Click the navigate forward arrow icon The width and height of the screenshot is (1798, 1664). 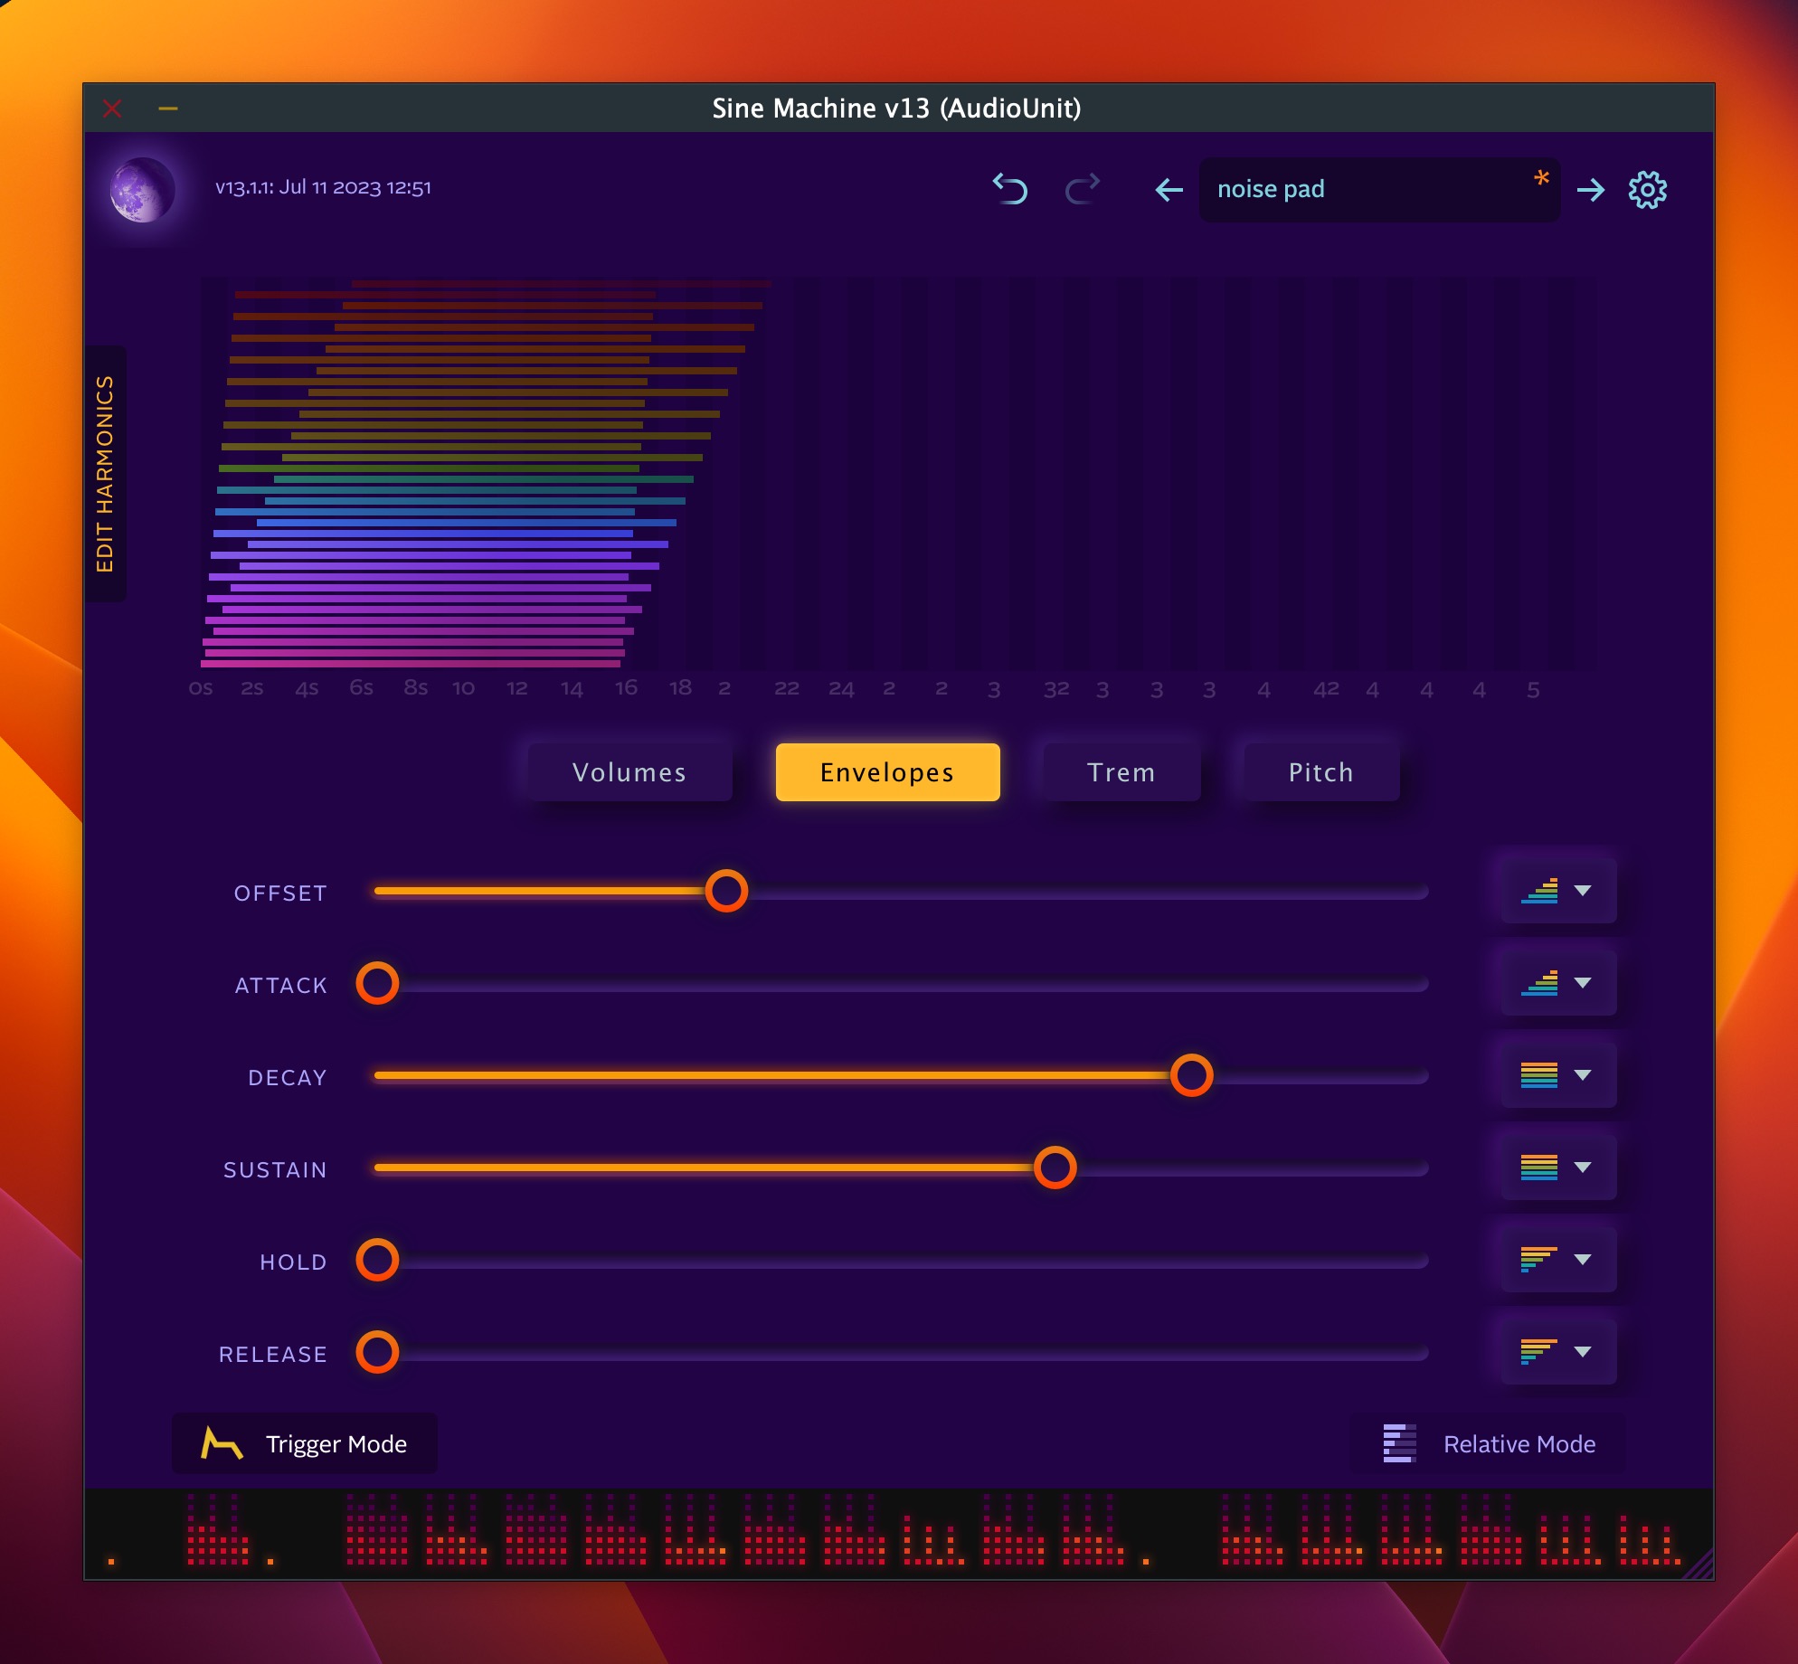(1591, 189)
